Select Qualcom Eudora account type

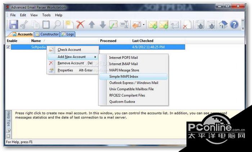134,101
